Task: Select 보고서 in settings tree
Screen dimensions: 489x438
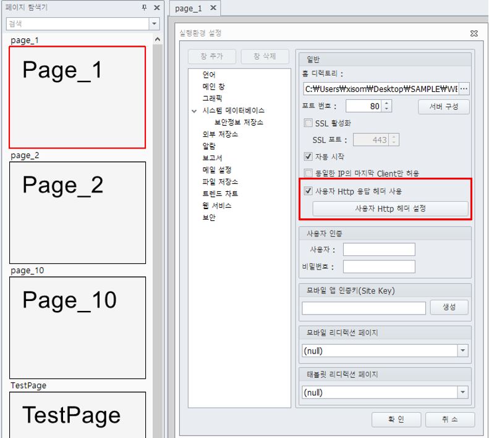Action: point(212,158)
